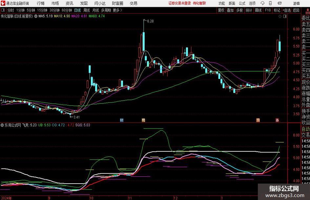Select the 日线 daily period tab
310x200 pixels.
pos(77,10)
